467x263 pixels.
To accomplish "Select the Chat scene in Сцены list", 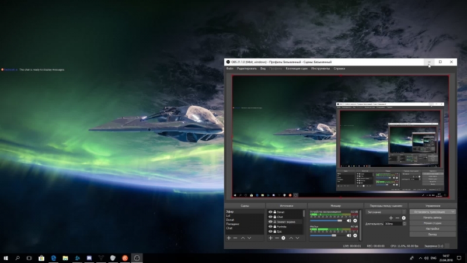I will 244,228.
